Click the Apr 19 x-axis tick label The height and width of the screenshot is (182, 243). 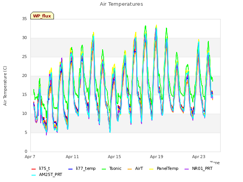[x=156, y=157]
